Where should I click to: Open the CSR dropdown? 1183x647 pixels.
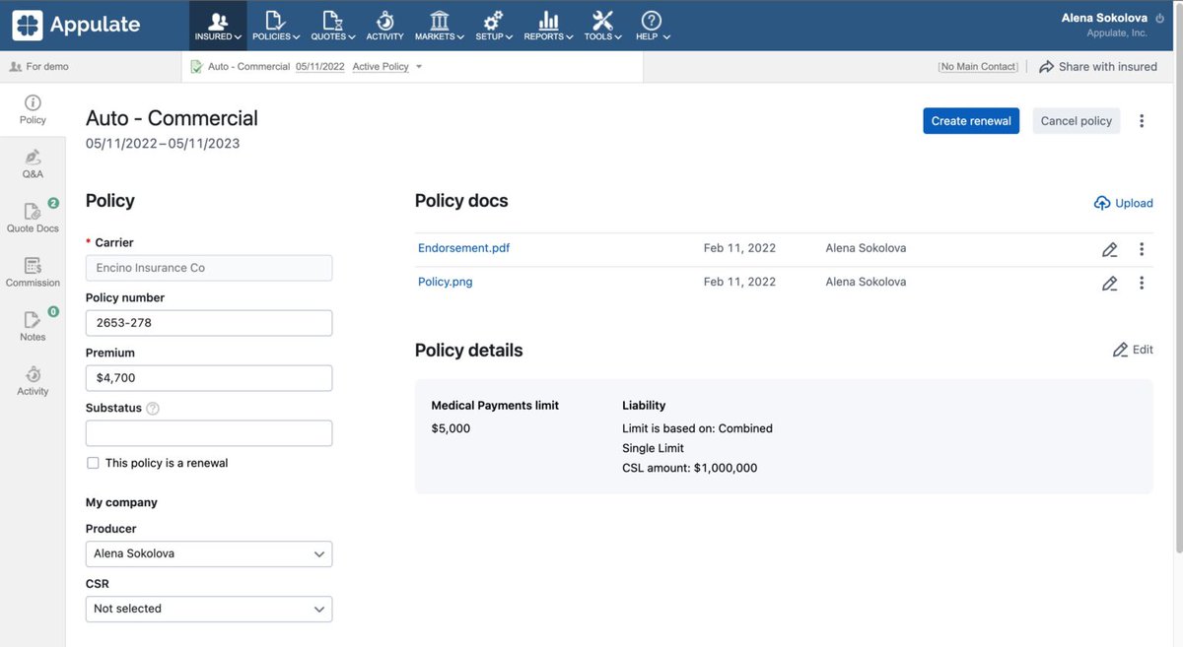[209, 609]
